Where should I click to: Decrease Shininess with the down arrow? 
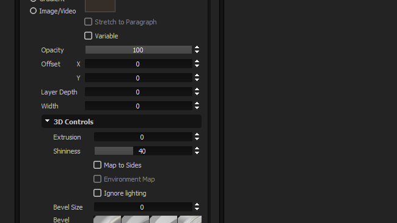[x=197, y=153]
